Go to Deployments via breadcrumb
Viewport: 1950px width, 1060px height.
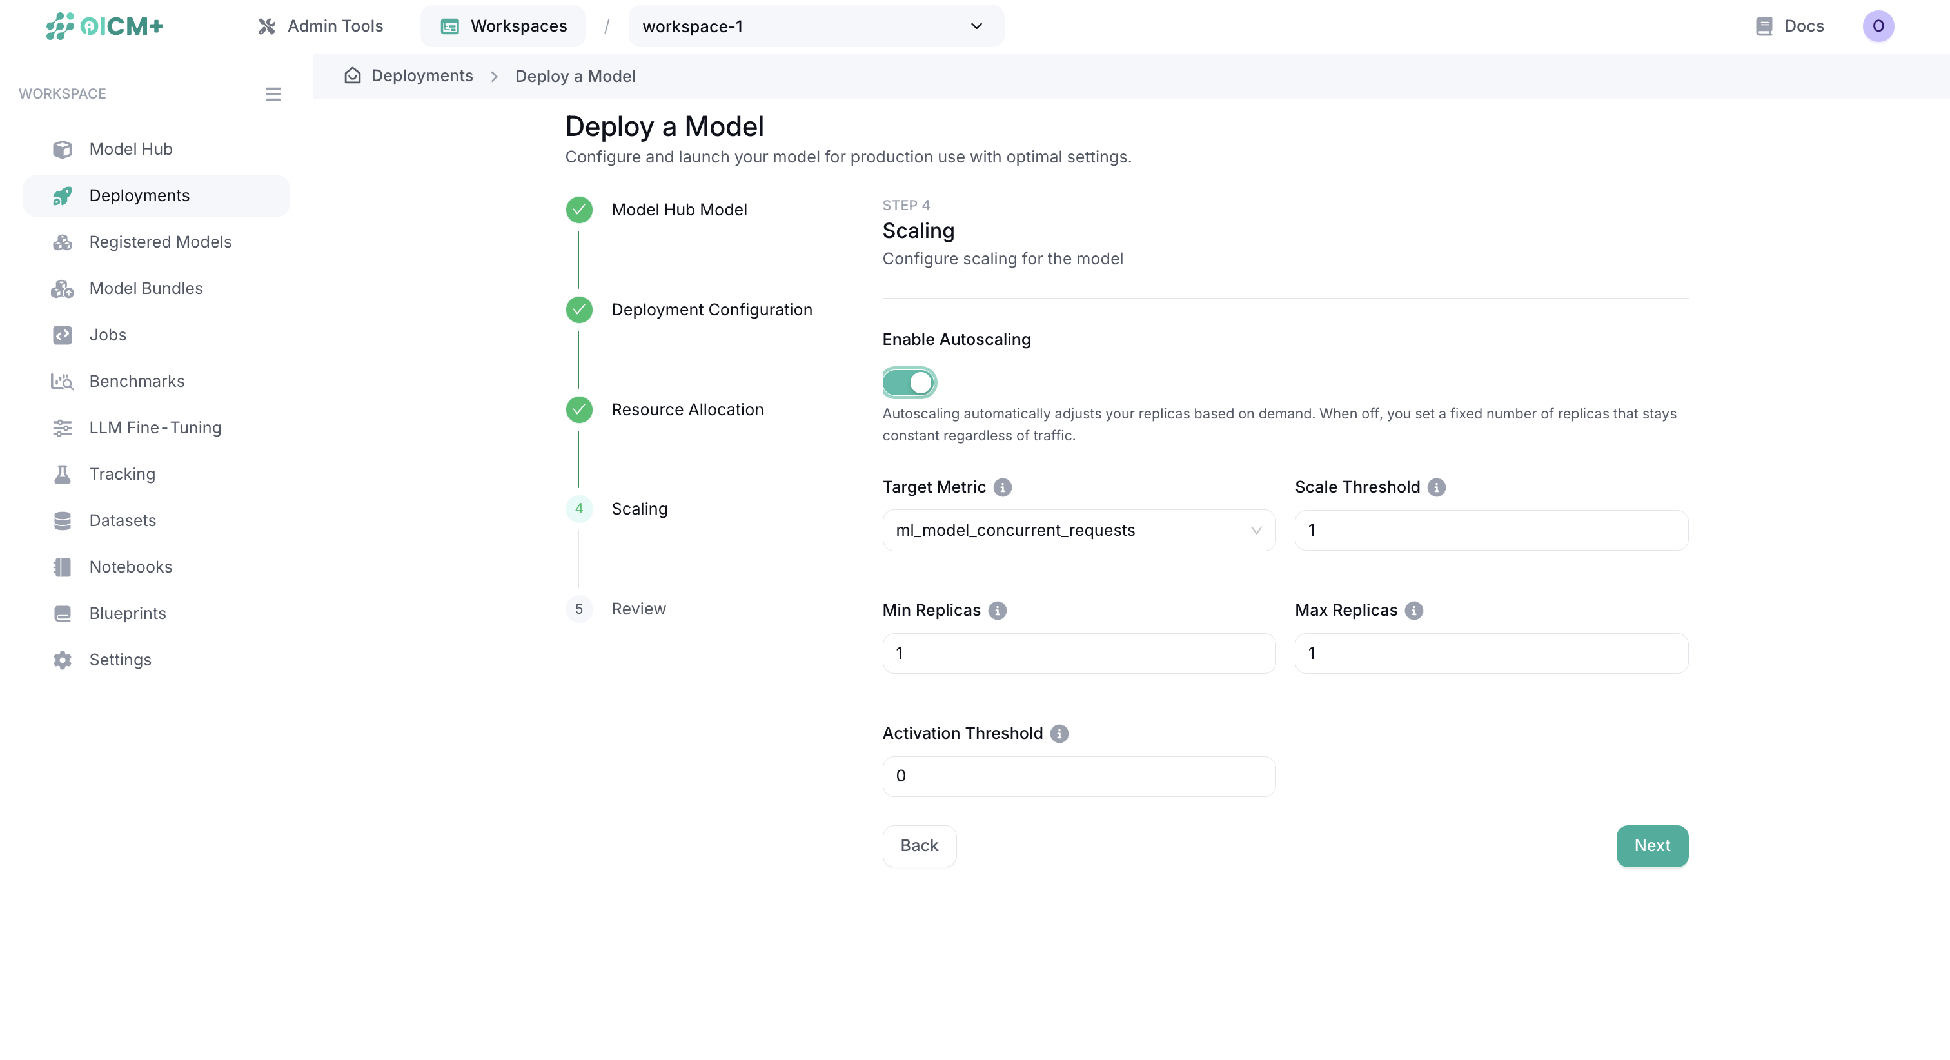point(422,75)
